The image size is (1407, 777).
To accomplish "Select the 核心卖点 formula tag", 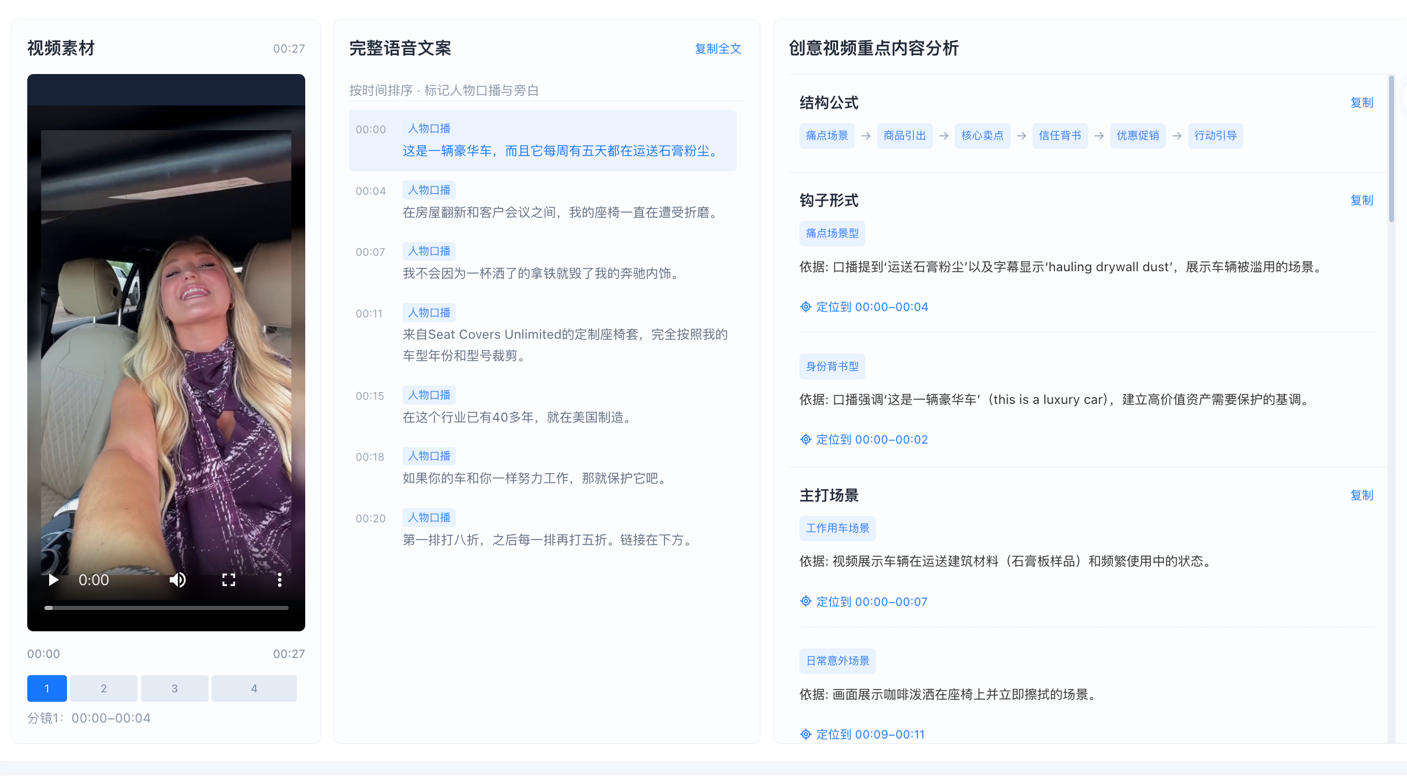I will (x=982, y=136).
